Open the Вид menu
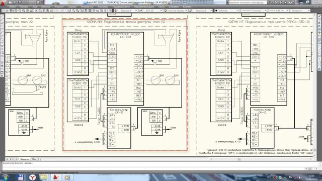 pyautogui.click(x=35, y=7)
